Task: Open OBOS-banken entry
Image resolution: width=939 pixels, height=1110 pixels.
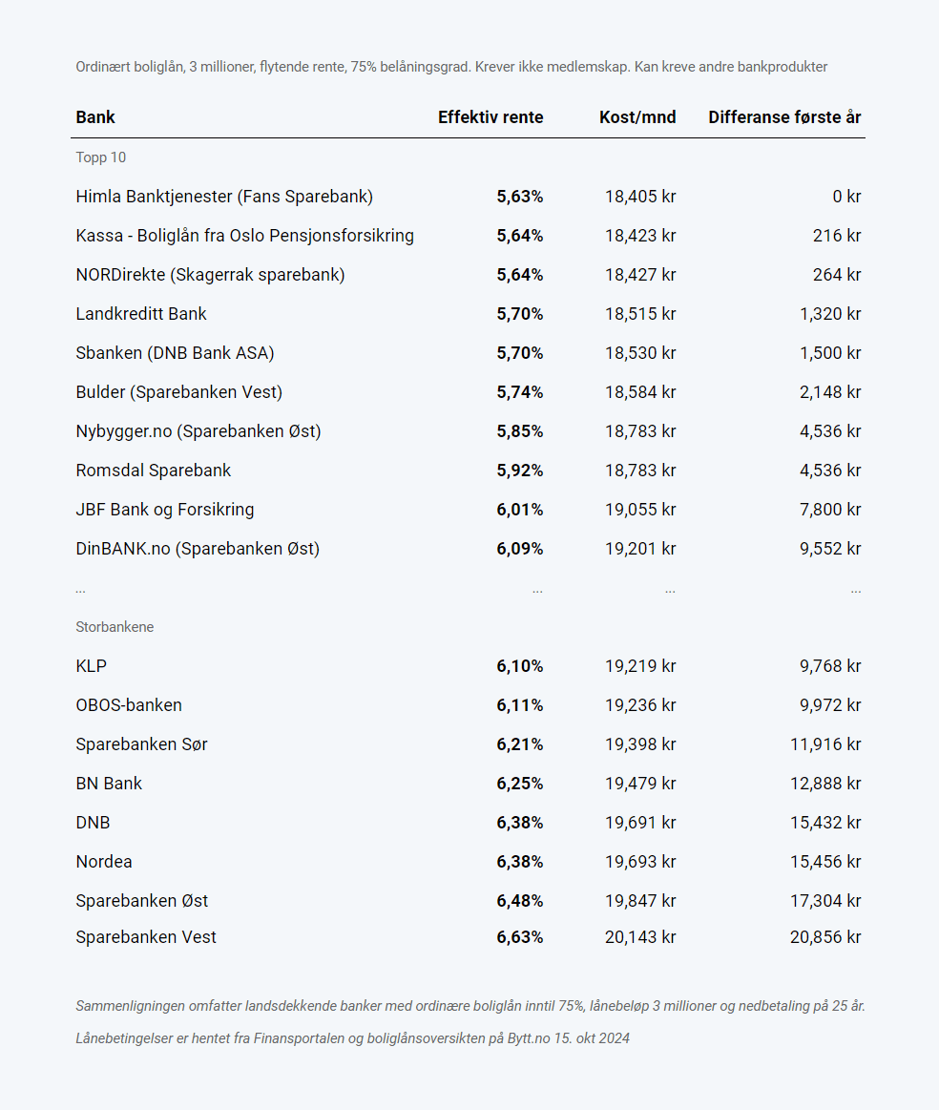Action: point(129,705)
